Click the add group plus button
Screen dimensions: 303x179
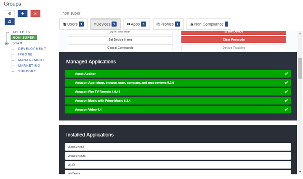(23, 13)
